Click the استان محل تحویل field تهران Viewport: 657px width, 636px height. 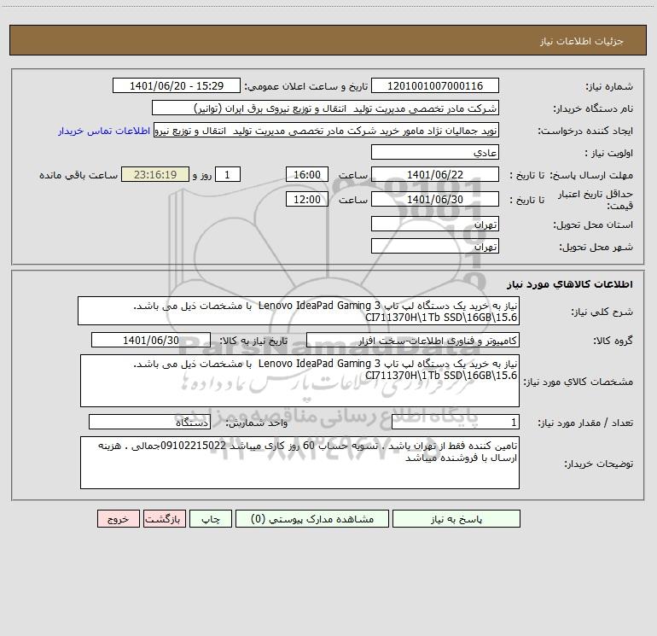pos(435,224)
